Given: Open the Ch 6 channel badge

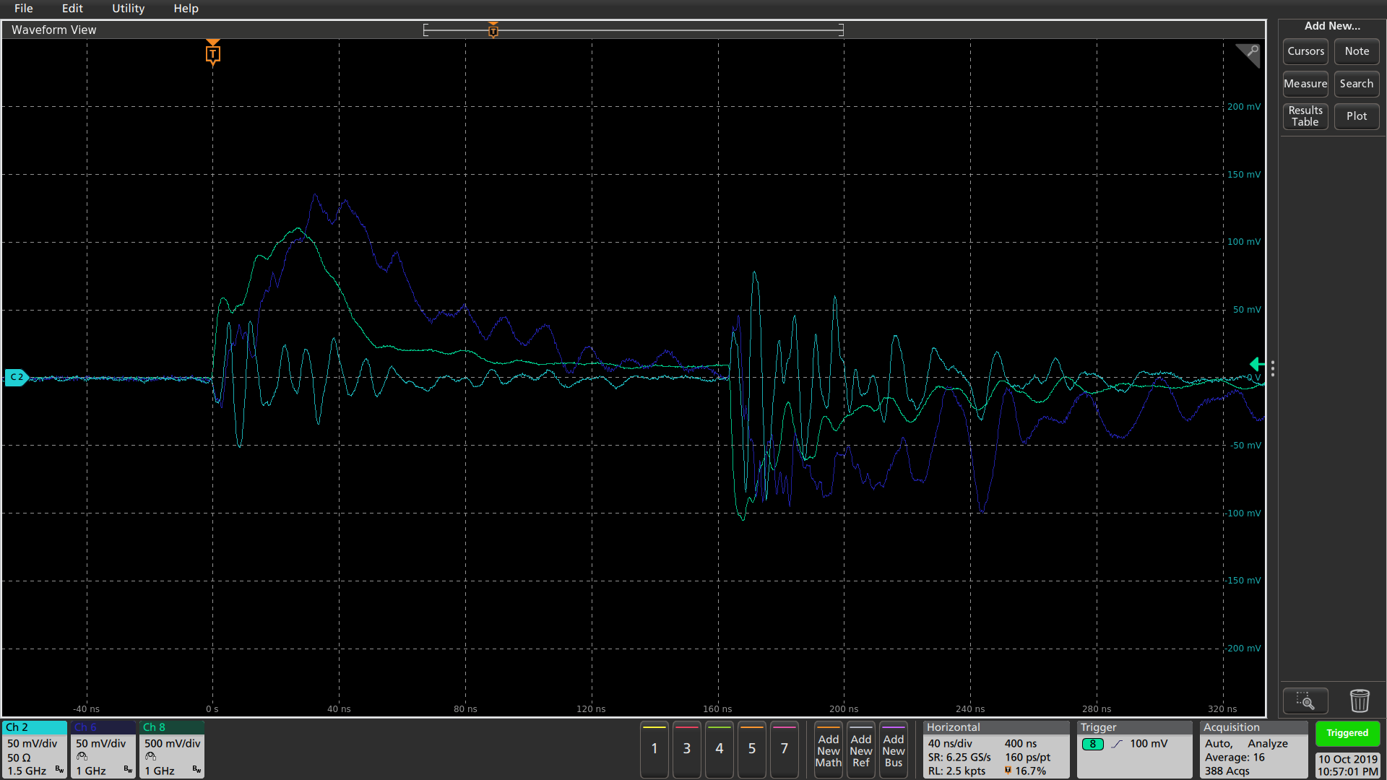Looking at the screenshot, I should point(103,749).
